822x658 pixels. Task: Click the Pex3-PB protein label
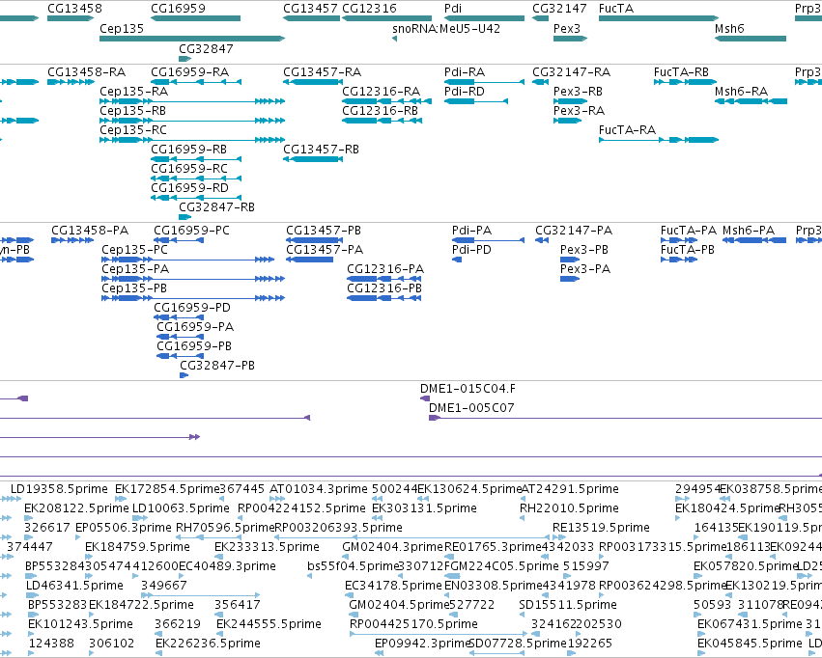pos(584,250)
